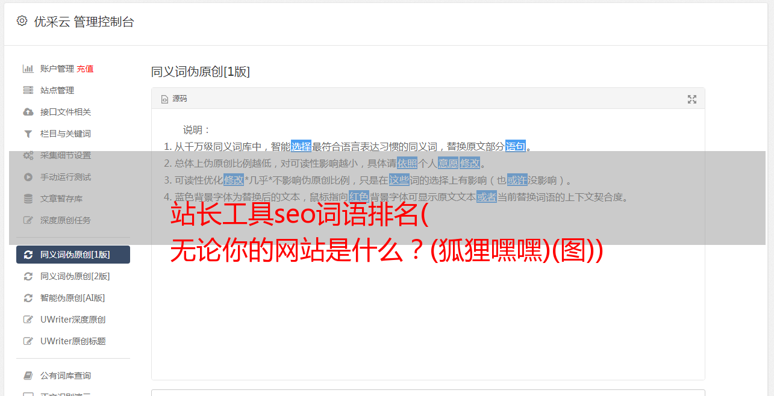The height and width of the screenshot is (396, 774).
Task: Click the refresh icon beside 同义词伪原创[2版]
Action: tap(28, 276)
